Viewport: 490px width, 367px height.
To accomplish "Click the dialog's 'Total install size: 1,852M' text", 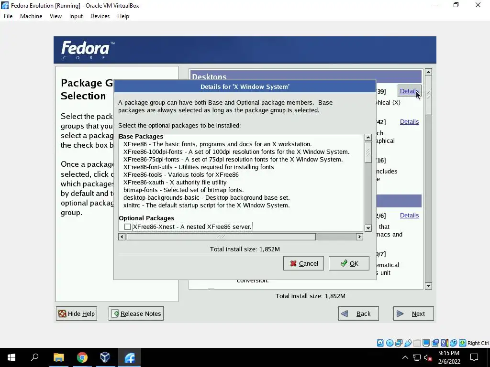I will pyautogui.click(x=245, y=249).
